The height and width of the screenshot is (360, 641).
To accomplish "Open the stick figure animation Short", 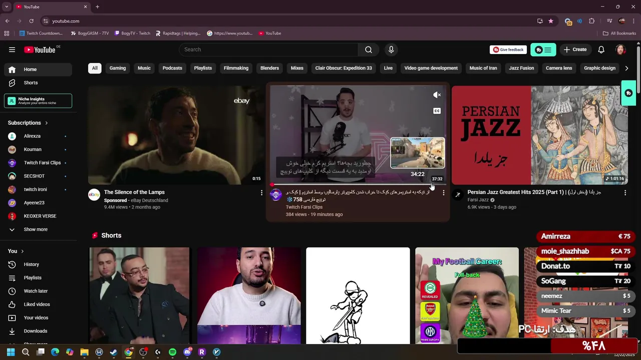I will tap(358, 295).
